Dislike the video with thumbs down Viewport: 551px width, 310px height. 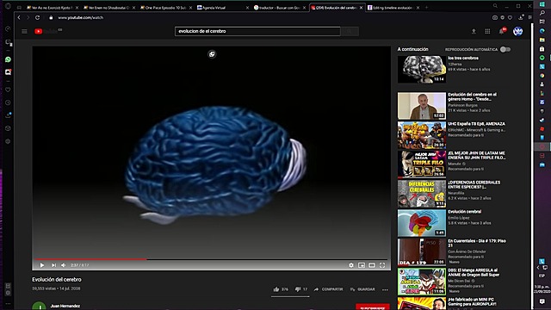coord(298,289)
